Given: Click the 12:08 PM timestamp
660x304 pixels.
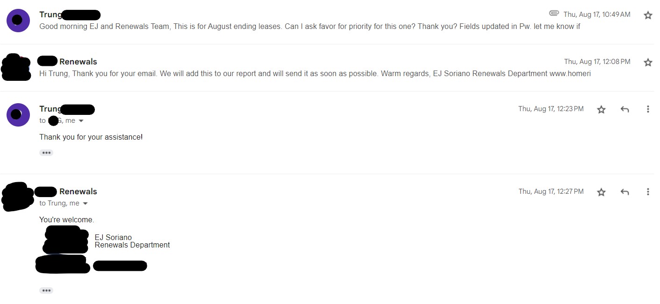Looking at the screenshot, I should [x=597, y=62].
